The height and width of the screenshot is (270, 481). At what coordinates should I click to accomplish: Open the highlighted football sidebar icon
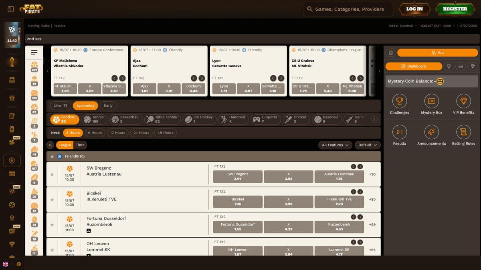(x=12, y=160)
